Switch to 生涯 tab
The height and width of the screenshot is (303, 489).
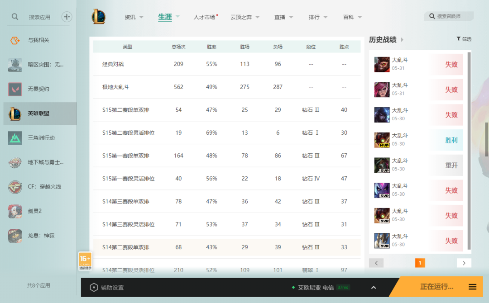pos(165,17)
